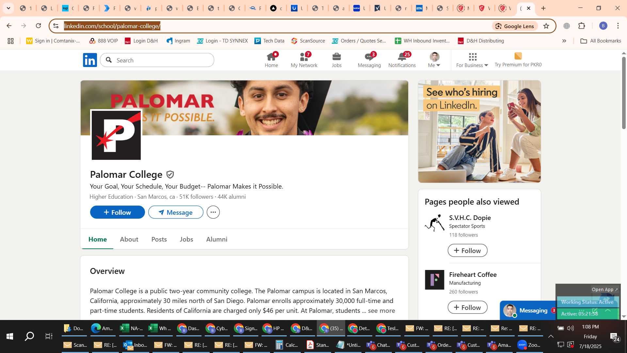Screen dimensions: 627x353
Task: Open the more options ellipsis button
Action: pyautogui.click(x=213, y=212)
